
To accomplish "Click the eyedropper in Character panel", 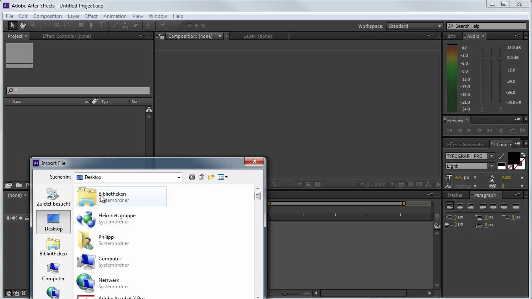I will 502,157.
